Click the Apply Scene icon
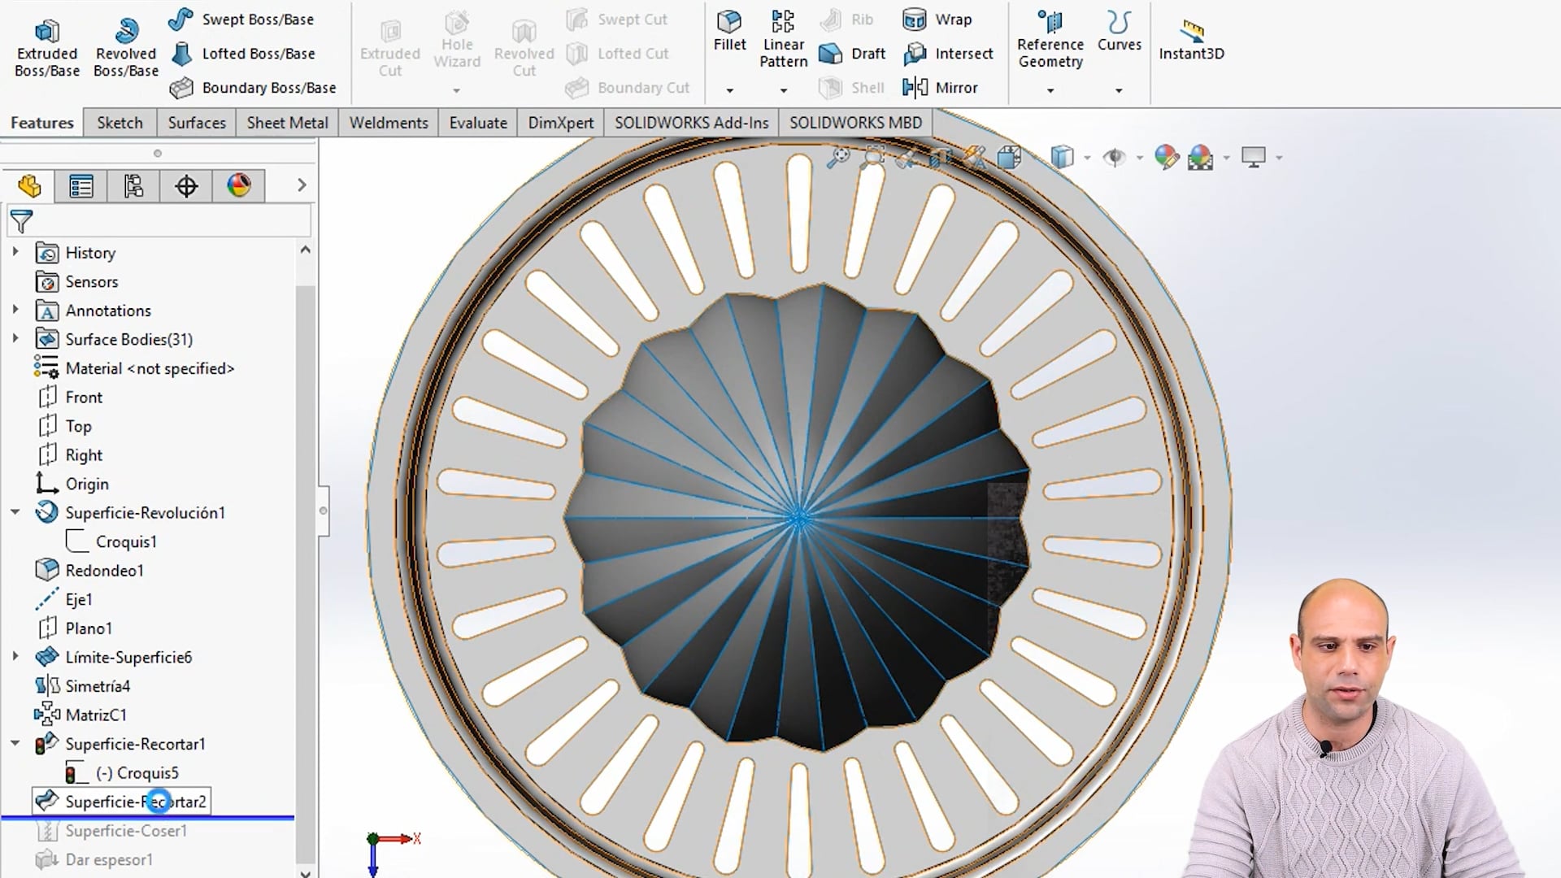Image resolution: width=1561 pixels, height=878 pixels. 1201,157
